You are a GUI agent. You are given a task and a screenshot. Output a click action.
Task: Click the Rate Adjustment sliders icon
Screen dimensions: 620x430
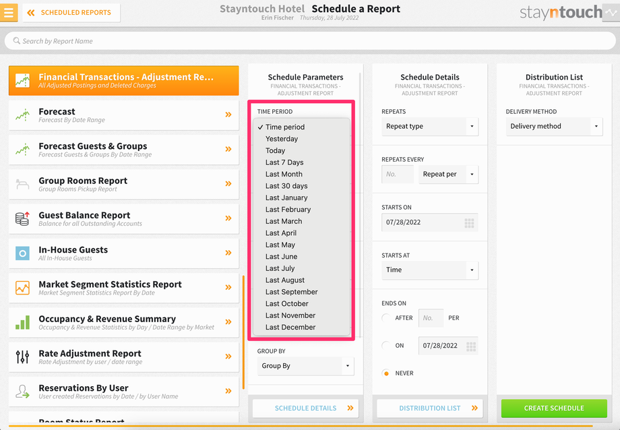pyautogui.click(x=22, y=357)
